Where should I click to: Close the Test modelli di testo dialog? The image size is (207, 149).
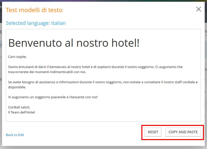point(198,9)
